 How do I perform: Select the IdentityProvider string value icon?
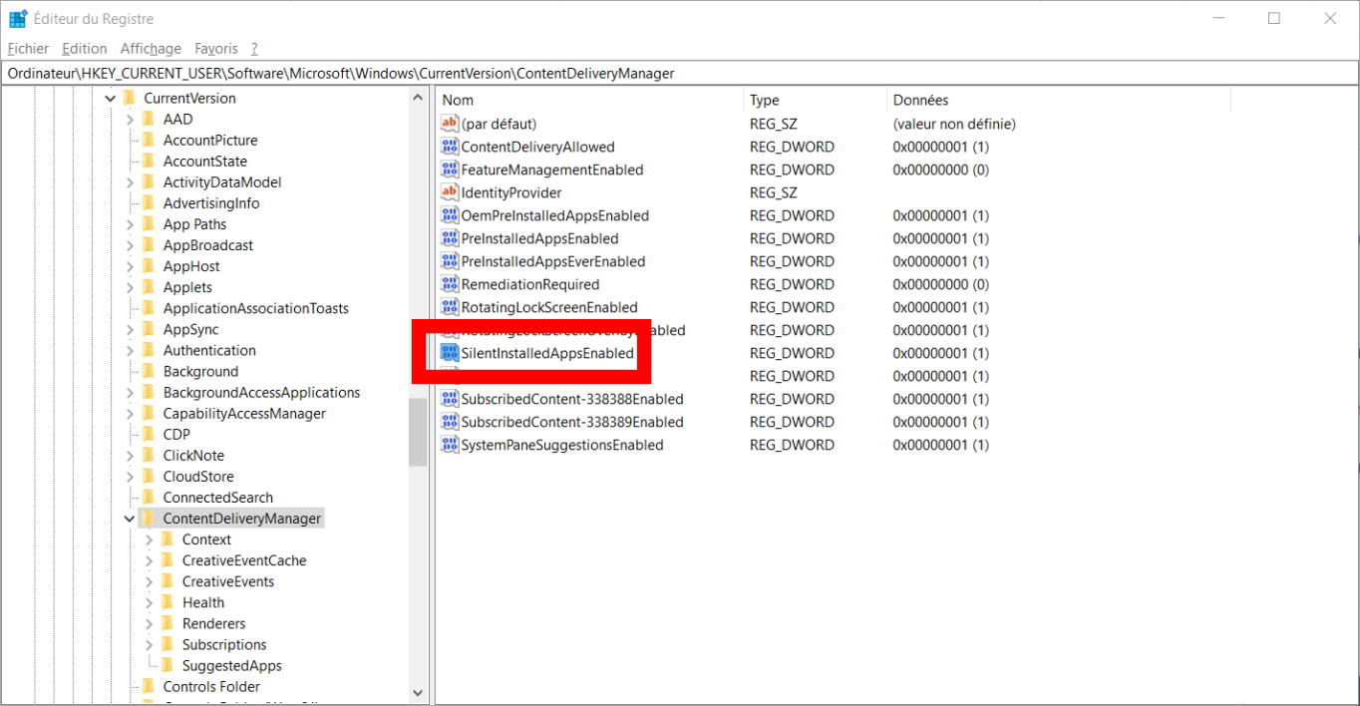pos(449,192)
